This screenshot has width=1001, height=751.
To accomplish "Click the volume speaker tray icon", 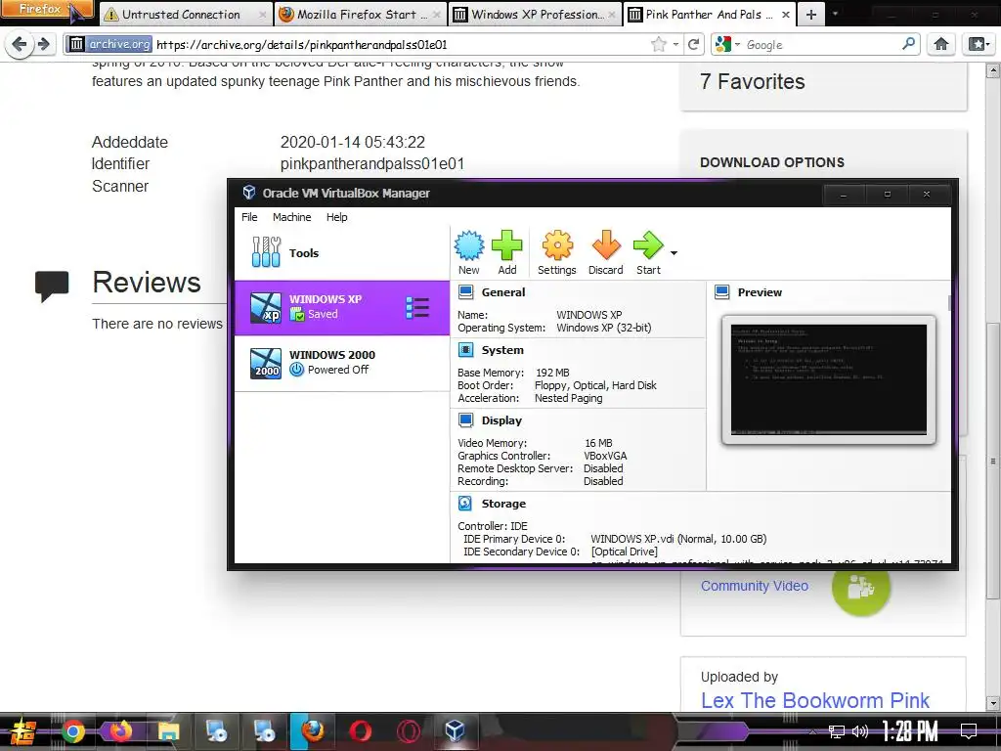I will 860,731.
